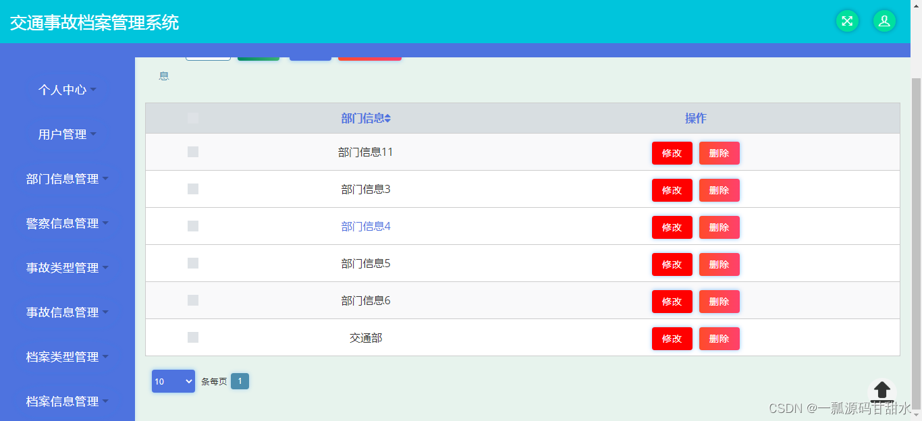The image size is (922, 421).
Task: Expand the 部门信息管理 menu arrow
Action: click(x=105, y=178)
